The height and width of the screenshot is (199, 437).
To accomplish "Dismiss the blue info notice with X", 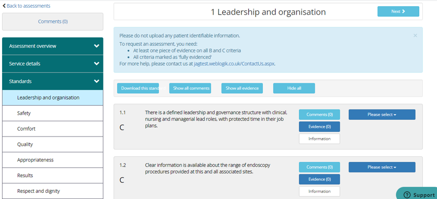I will (x=415, y=35).
